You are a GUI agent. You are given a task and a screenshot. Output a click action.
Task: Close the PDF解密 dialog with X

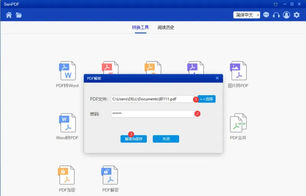pyautogui.click(x=217, y=78)
